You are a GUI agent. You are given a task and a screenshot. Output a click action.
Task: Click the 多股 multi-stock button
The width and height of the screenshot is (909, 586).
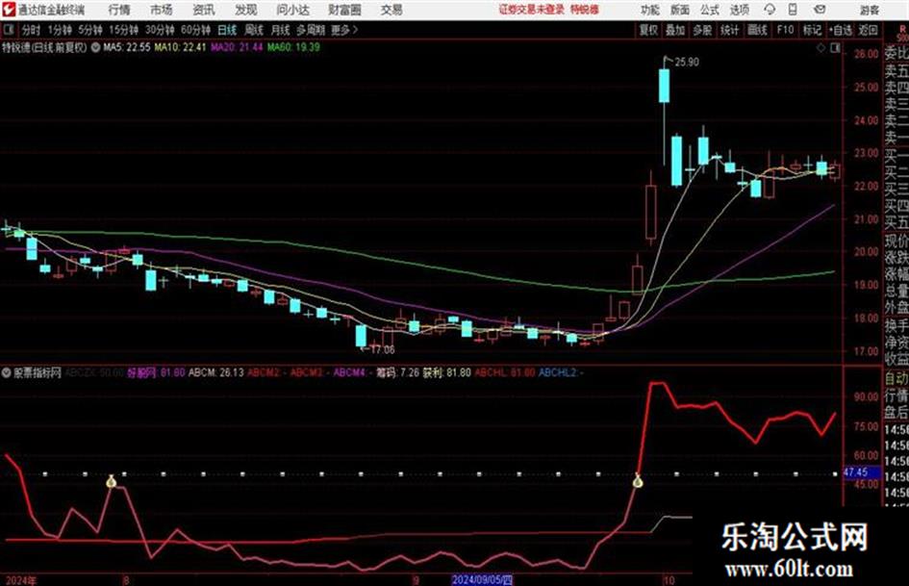(702, 30)
